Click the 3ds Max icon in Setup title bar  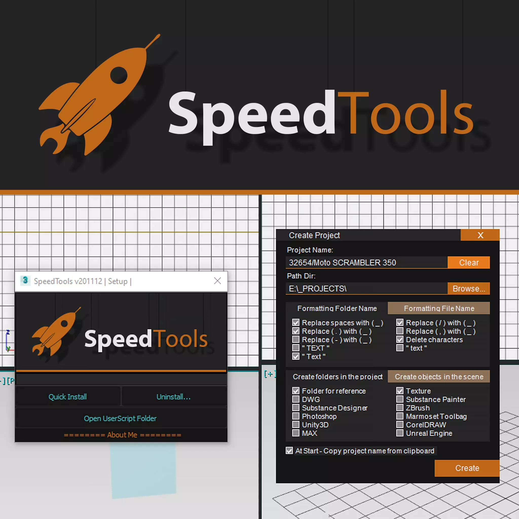(25, 281)
